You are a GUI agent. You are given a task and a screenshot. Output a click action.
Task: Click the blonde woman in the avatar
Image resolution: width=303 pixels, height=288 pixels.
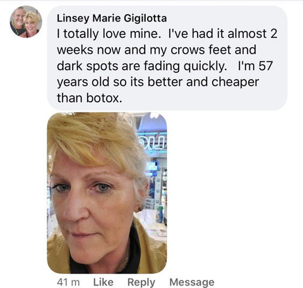(32, 23)
